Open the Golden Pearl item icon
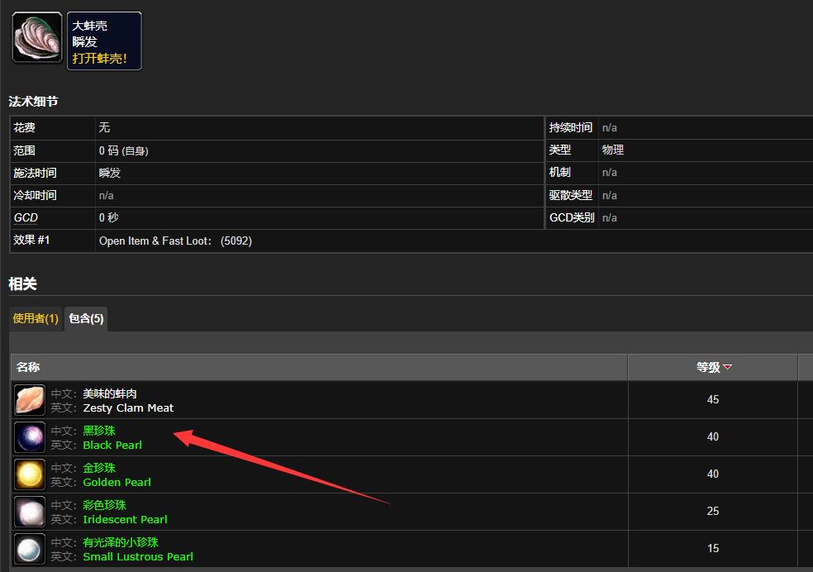Viewport: 813px width, 572px height. pos(30,474)
